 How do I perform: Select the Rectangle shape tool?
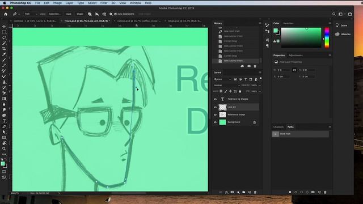coord(4,138)
